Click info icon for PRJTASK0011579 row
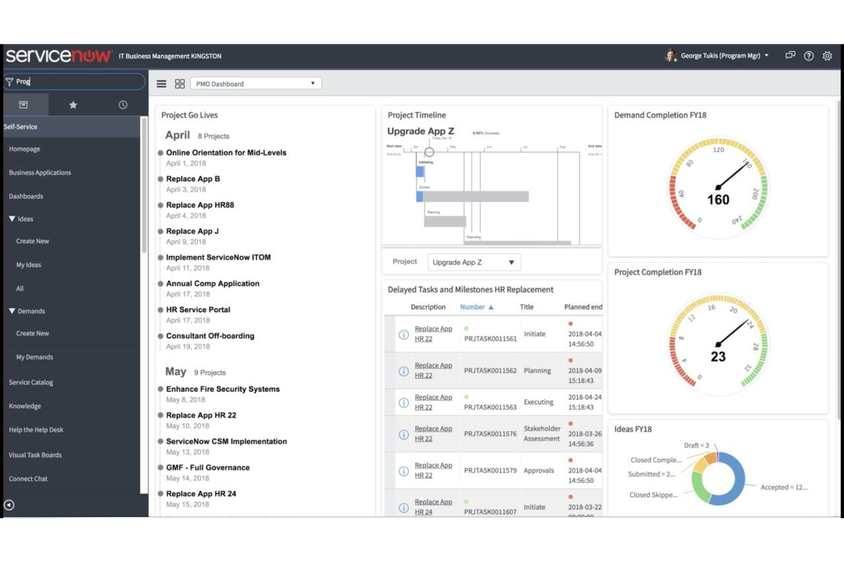Screen dimensions: 844x562 403,471
